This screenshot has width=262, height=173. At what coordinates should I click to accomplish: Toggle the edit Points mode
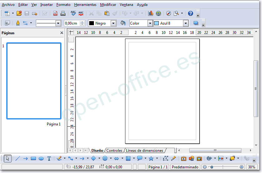click(x=165, y=158)
